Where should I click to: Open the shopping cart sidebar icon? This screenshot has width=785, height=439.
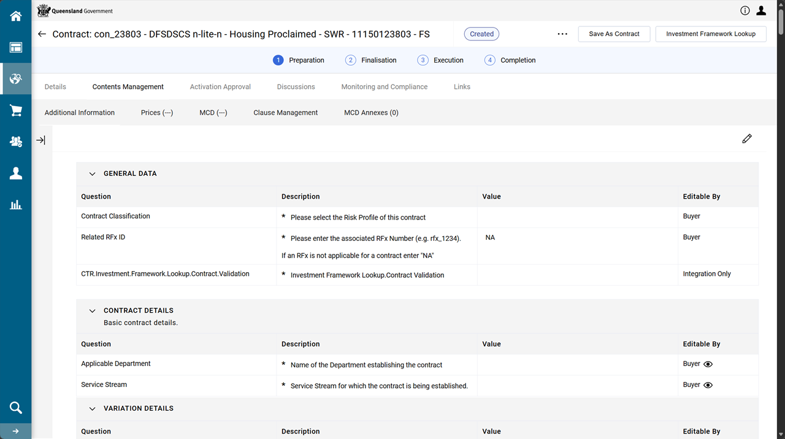click(x=16, y=110)
